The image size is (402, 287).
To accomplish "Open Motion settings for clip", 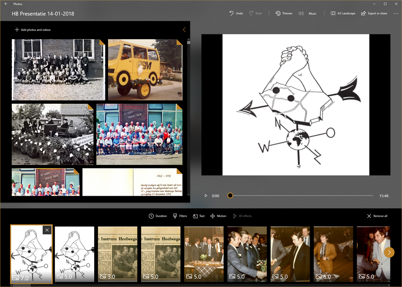I will click(x=218, y=216).
